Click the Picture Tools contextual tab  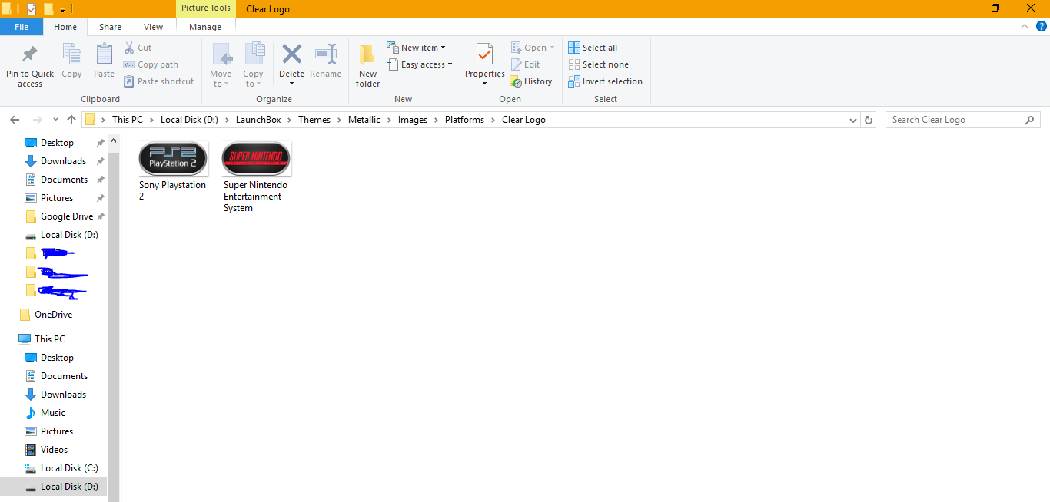point(205,8)
